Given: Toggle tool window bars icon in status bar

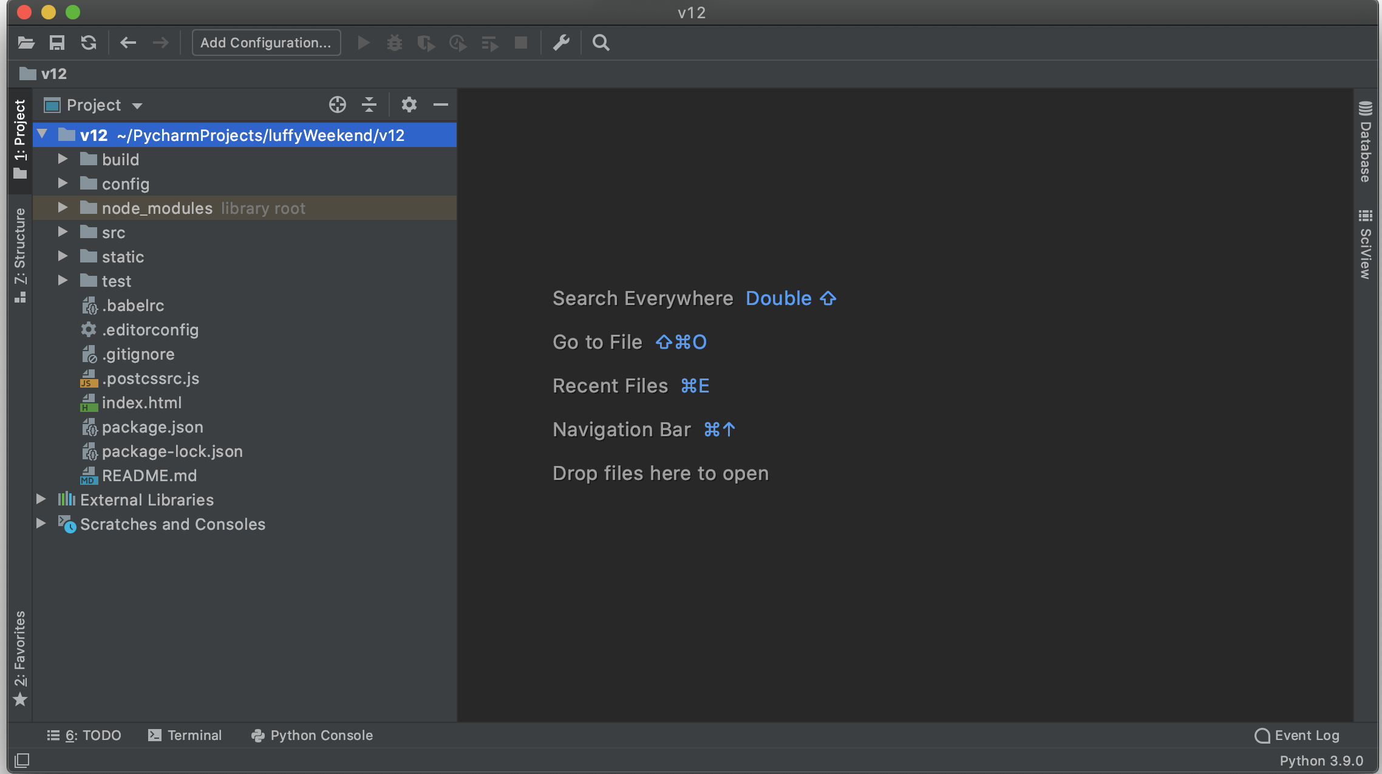Looking at the screenshot, I should coord(22,760).
